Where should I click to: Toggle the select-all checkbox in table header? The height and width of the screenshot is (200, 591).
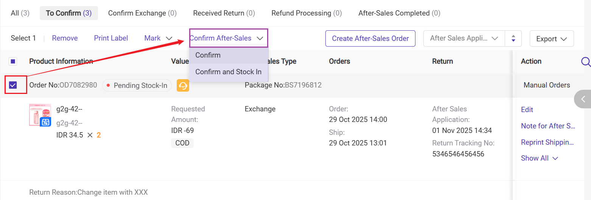pos(13,61)
